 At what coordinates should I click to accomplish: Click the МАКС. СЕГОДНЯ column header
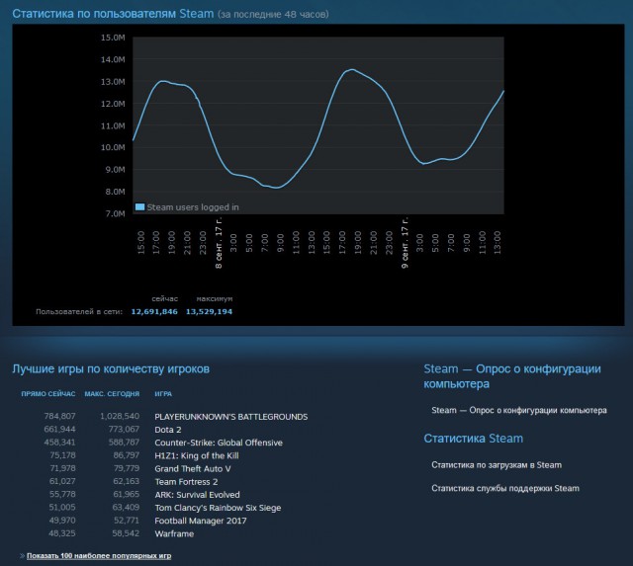(112, 394)
